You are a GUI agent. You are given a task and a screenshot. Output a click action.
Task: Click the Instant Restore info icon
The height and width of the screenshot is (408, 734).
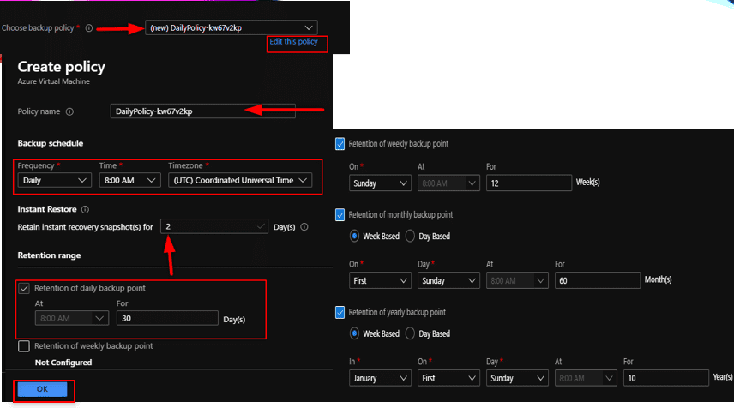click(x=85, y=209)
